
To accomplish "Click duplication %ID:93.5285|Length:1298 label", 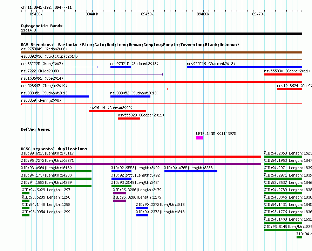I will point(46,197).
